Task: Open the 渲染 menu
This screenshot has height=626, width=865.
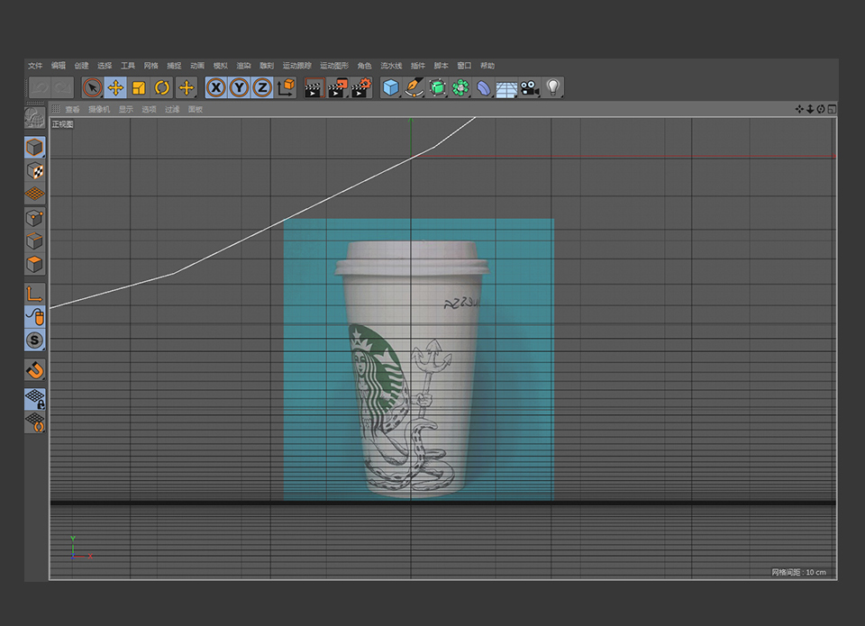Action: [244, 66]
